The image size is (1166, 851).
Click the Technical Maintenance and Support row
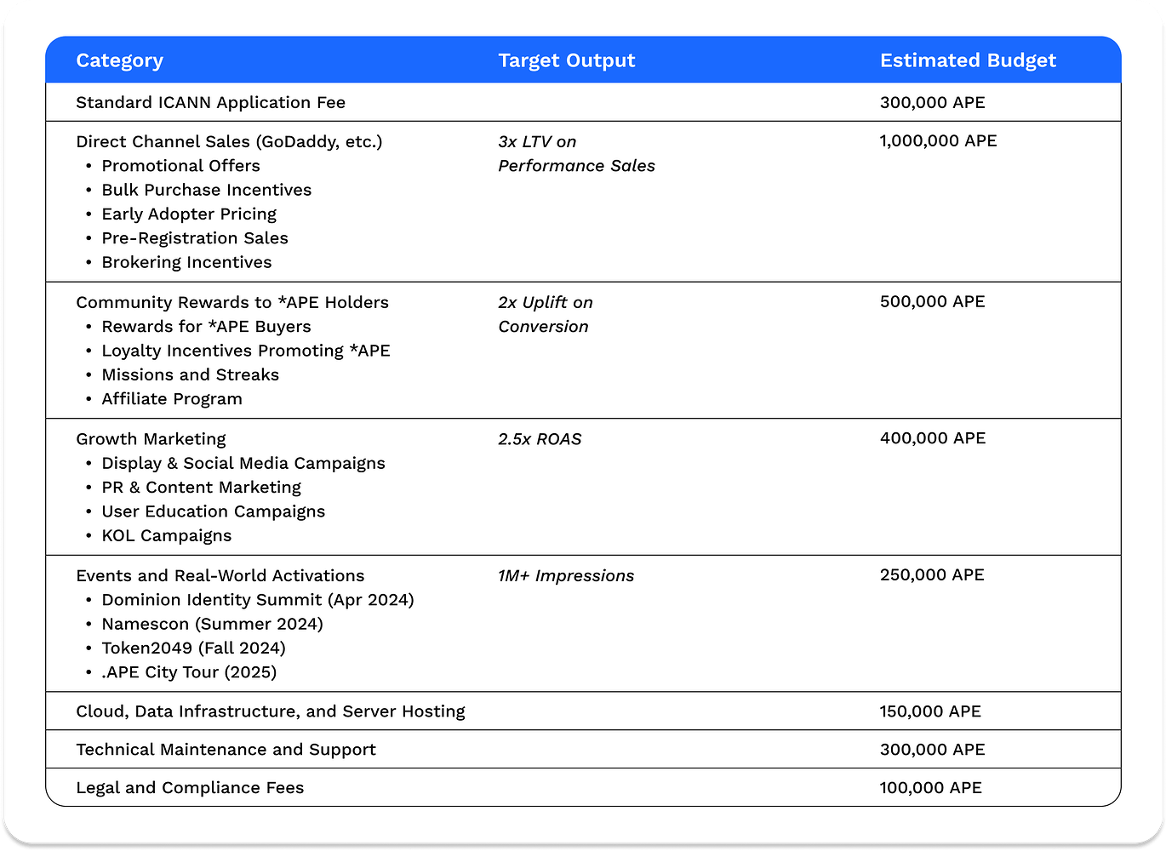226,750
